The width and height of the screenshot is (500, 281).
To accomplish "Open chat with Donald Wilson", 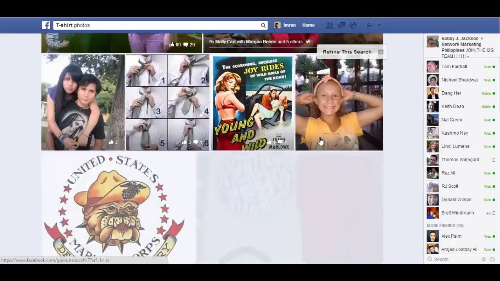I will (x=461, y=199).
